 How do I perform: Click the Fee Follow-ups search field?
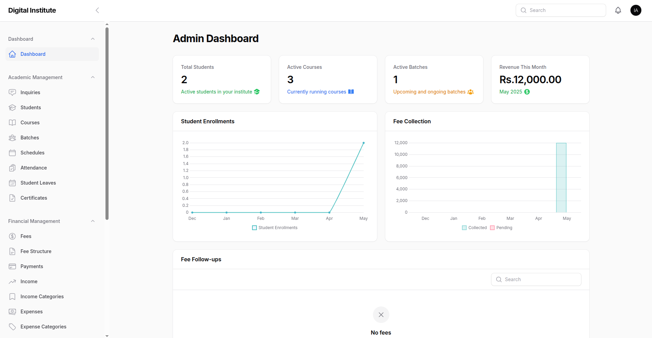[536, 279]
